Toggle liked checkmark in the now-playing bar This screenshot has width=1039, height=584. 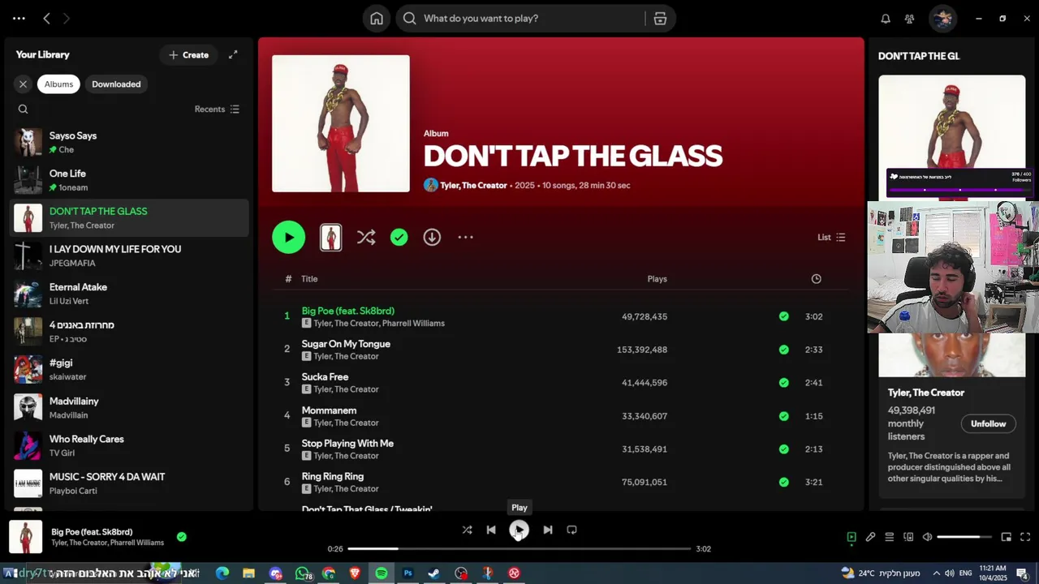[182, 536]
